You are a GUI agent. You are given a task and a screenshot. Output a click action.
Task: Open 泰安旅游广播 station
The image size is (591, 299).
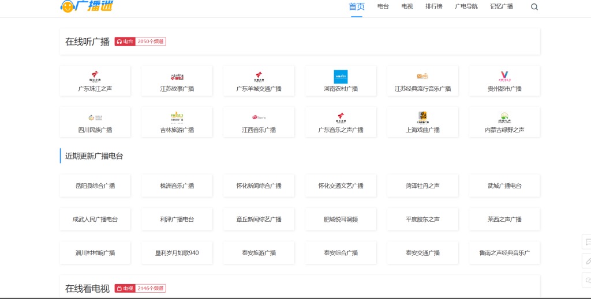pos(259,252)
